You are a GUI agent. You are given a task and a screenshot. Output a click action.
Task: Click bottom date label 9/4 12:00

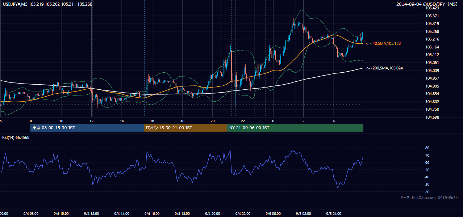[92, 213]
